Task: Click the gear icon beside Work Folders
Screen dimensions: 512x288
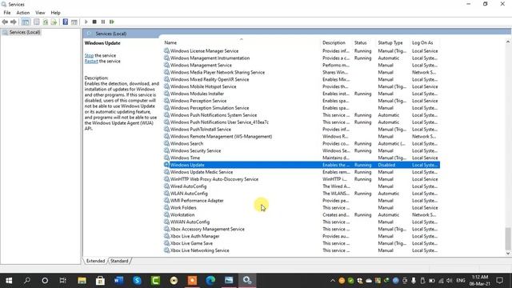Action: [166, 208]
